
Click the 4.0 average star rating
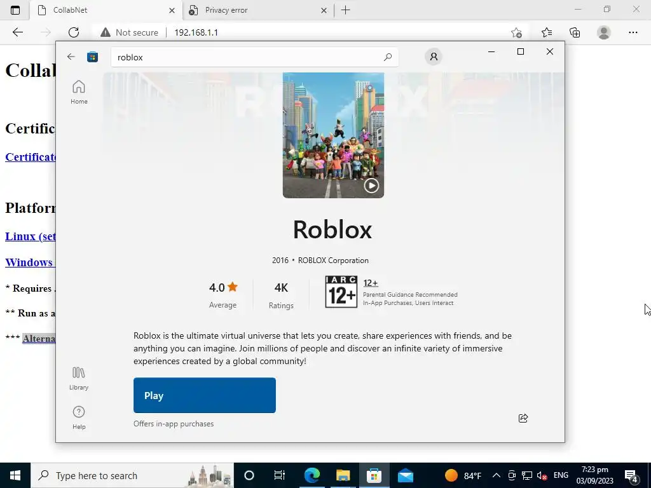click(223, 295)
